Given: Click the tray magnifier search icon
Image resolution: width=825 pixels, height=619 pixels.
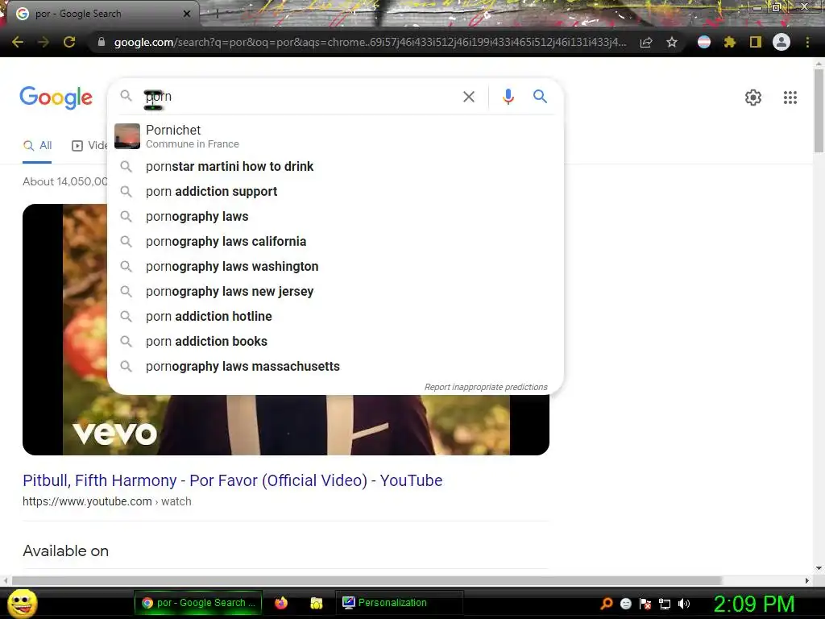Looking at the screenshot, I should pyautogui.click(x=607, y=604).
